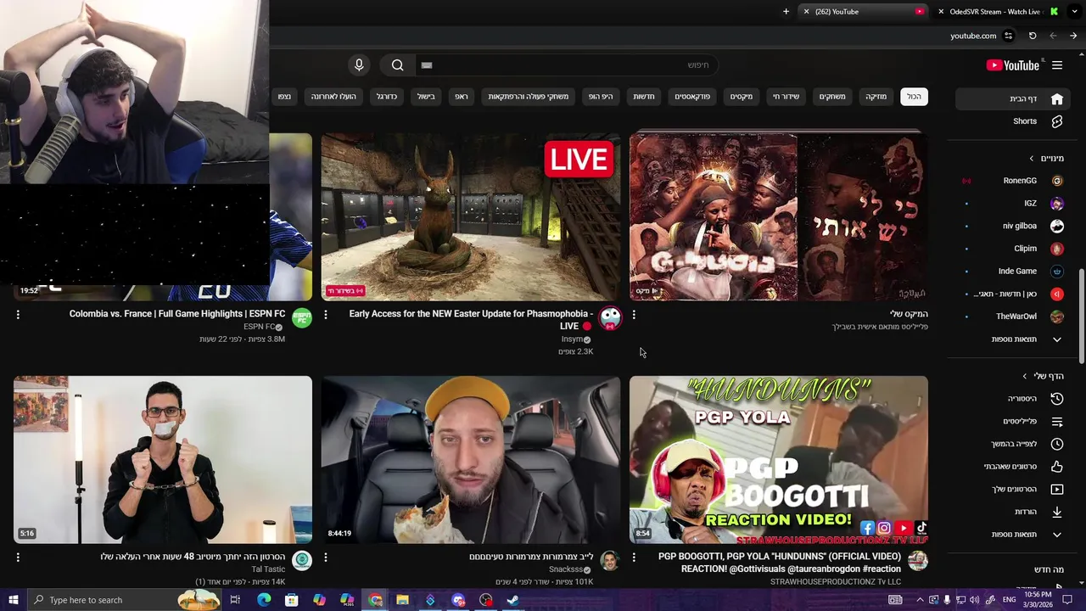Select the ראפ filter chip
The width and height of the screenshot is (1086, 611).
click(x=462, y=97)
